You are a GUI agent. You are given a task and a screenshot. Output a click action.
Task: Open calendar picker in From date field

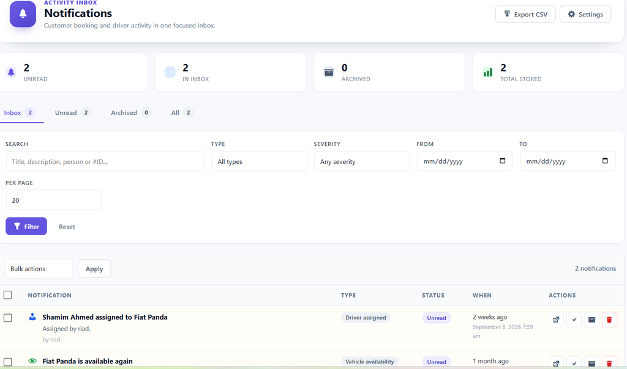point(502,161)
